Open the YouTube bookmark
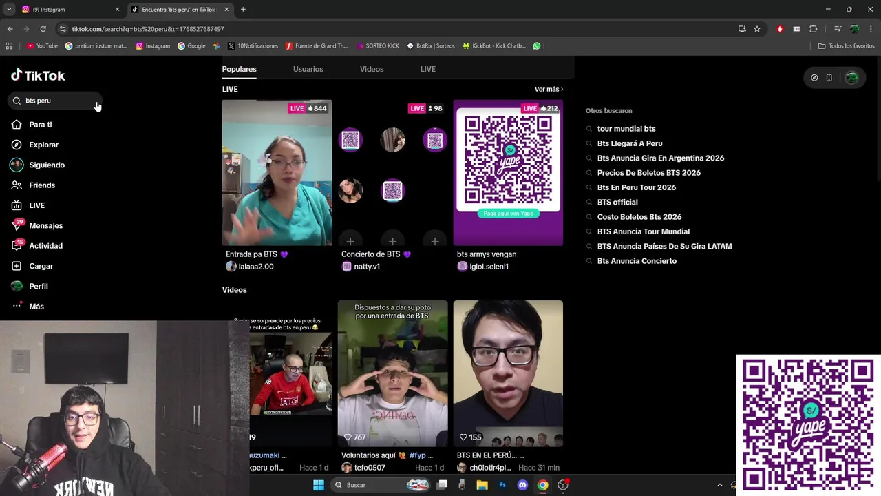 tap(42, 46)
